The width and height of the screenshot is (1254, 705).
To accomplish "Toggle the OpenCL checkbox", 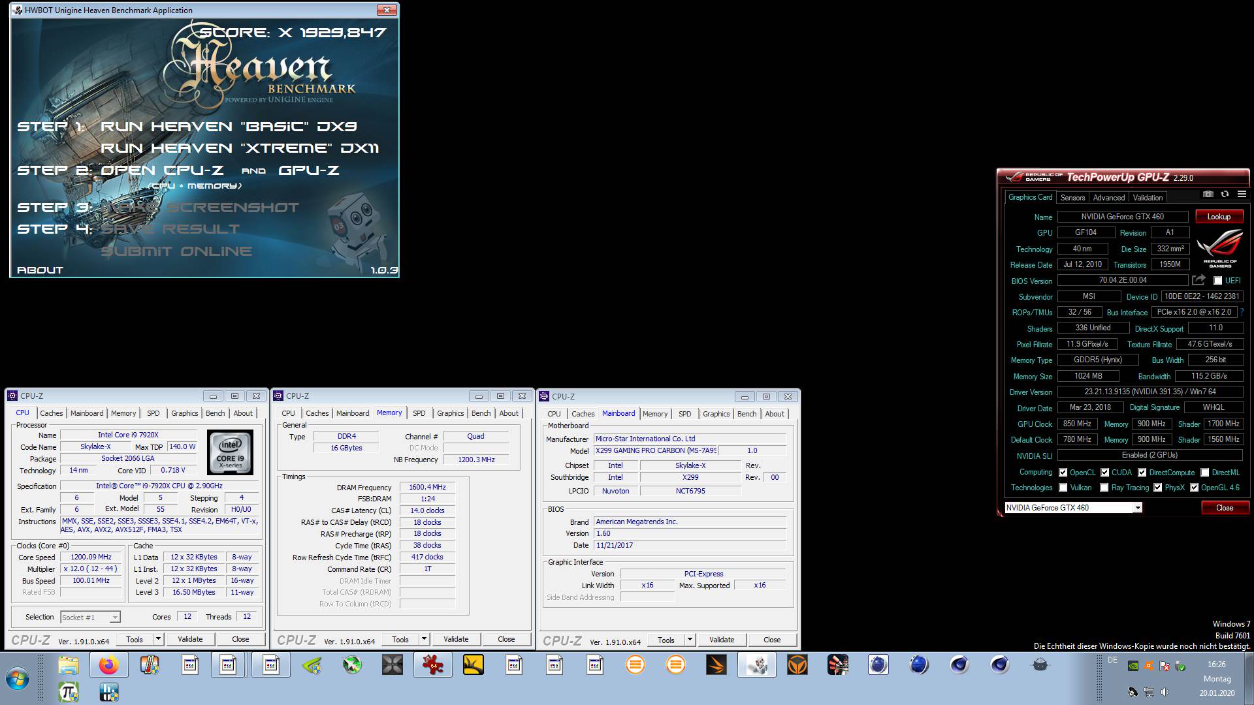I will click(x=1063, y=473).
